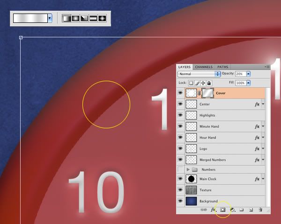Select the Radial Gradient style icon
The height and width of the screenshot is (224, 281).
click(75, 18)
